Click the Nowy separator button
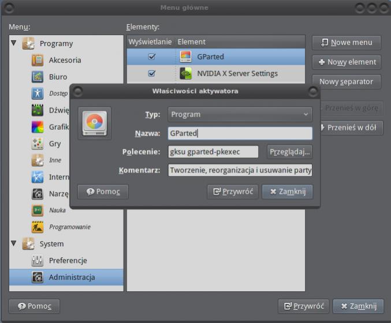 pyautogui.click(x=347, y=81)
